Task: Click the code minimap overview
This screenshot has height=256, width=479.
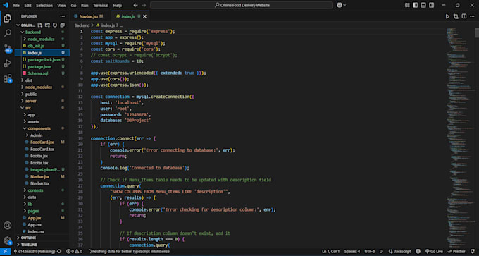Action: click(x=460, y=138)
